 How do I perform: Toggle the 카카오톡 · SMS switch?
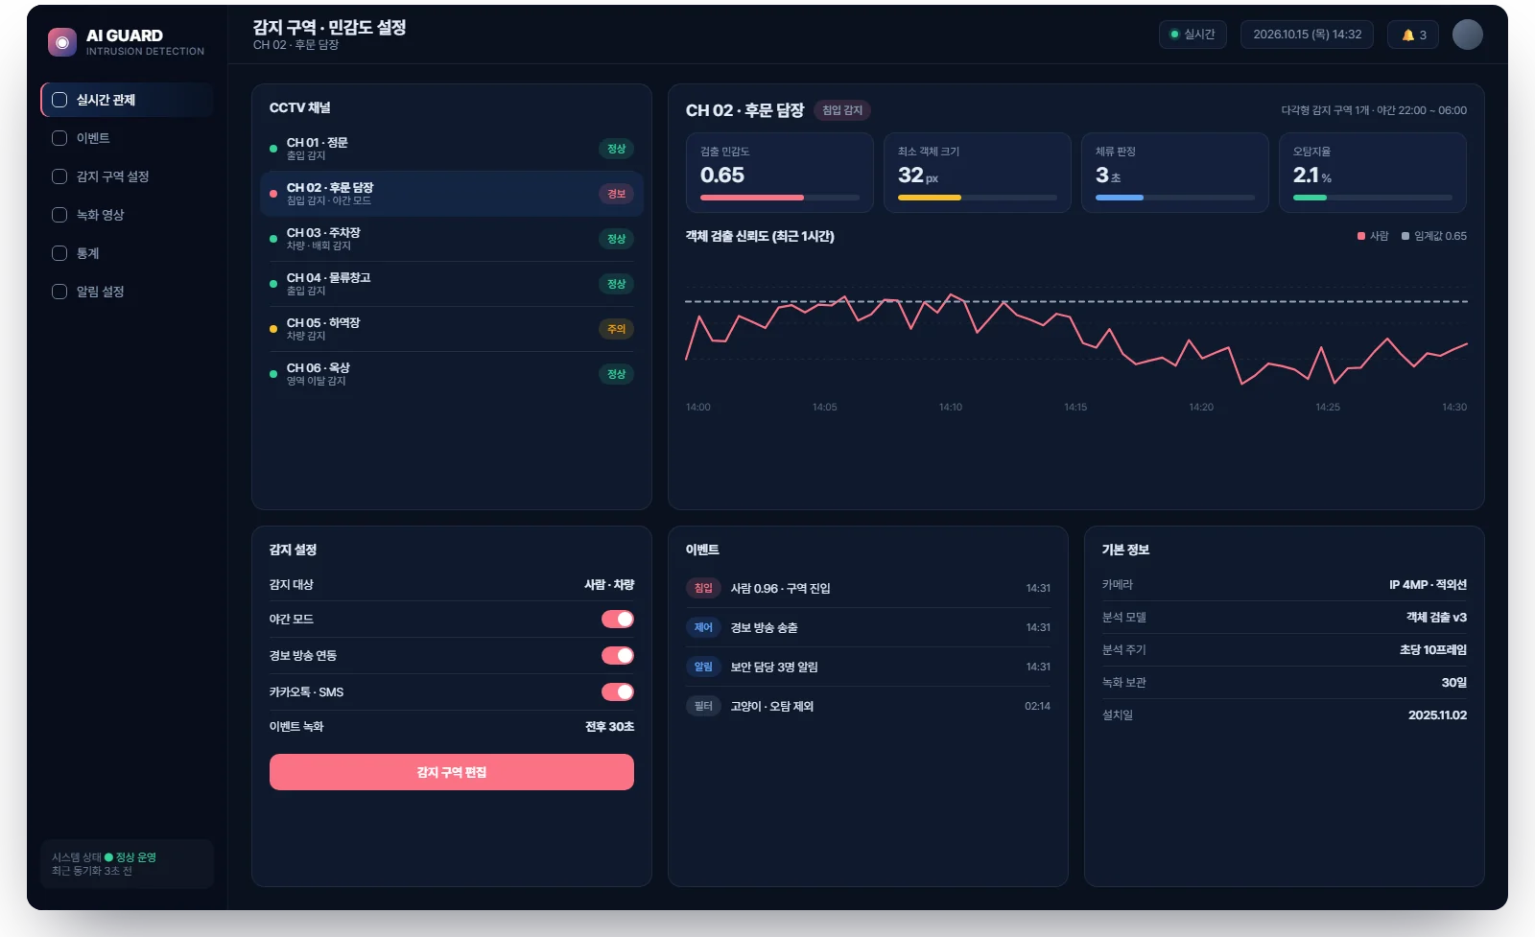(618, 692)
